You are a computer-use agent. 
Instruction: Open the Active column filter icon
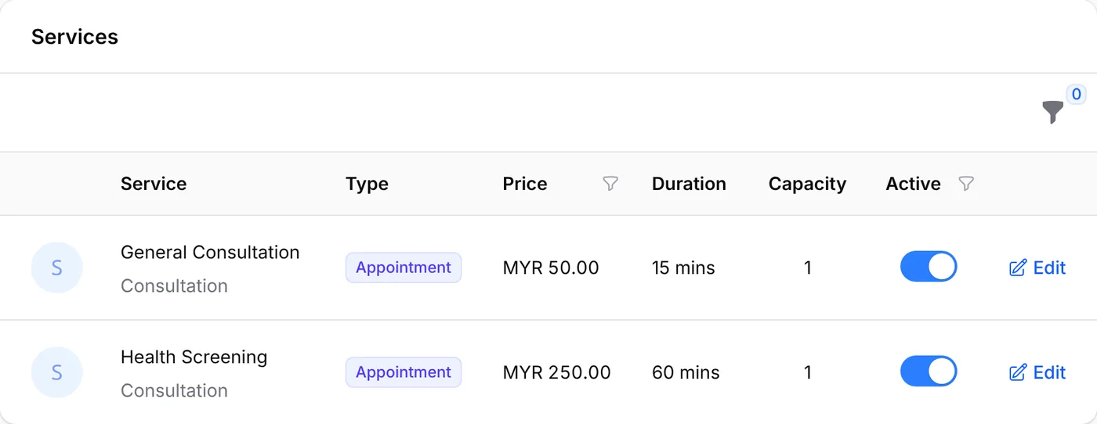pyautogui.click(x=966, y=184)
